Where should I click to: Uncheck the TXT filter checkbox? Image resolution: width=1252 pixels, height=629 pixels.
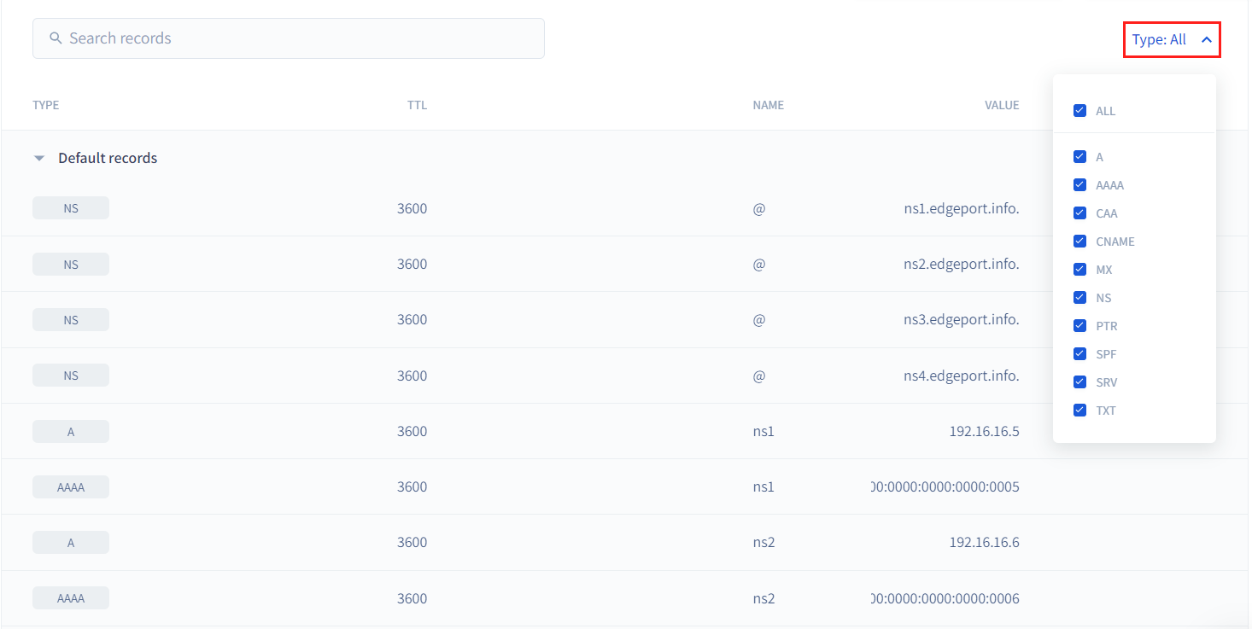point(1079,411)
